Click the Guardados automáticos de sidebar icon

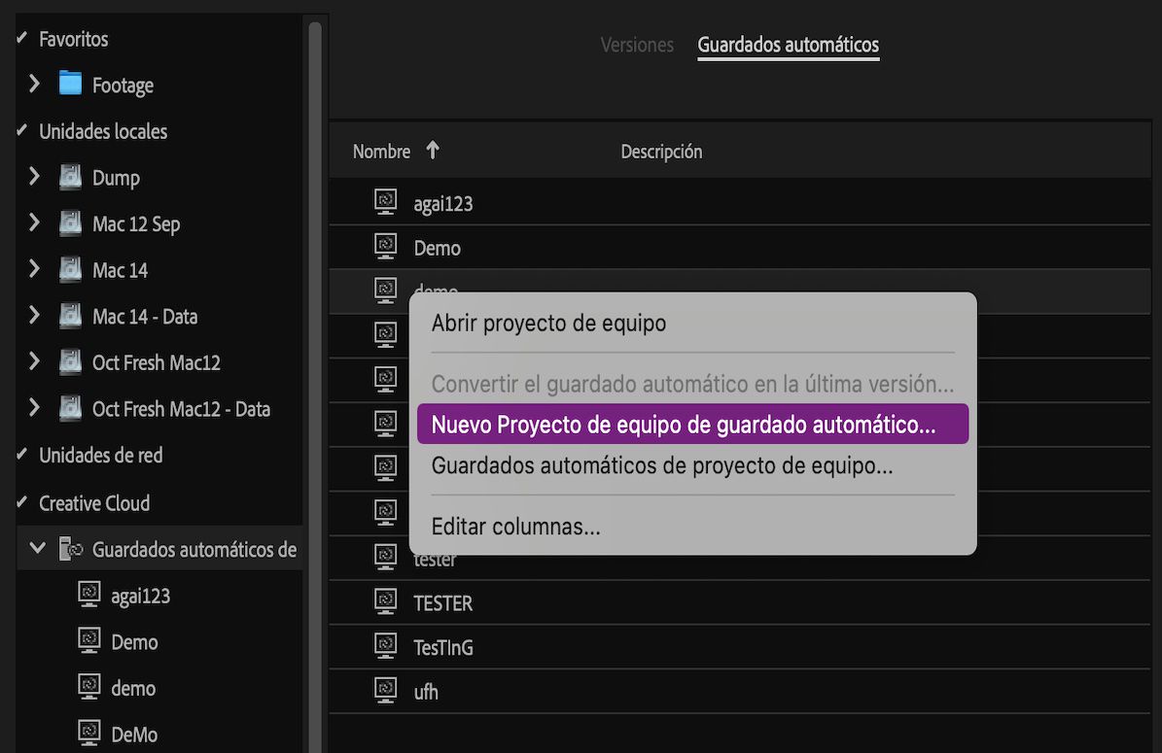click(71, 547)
